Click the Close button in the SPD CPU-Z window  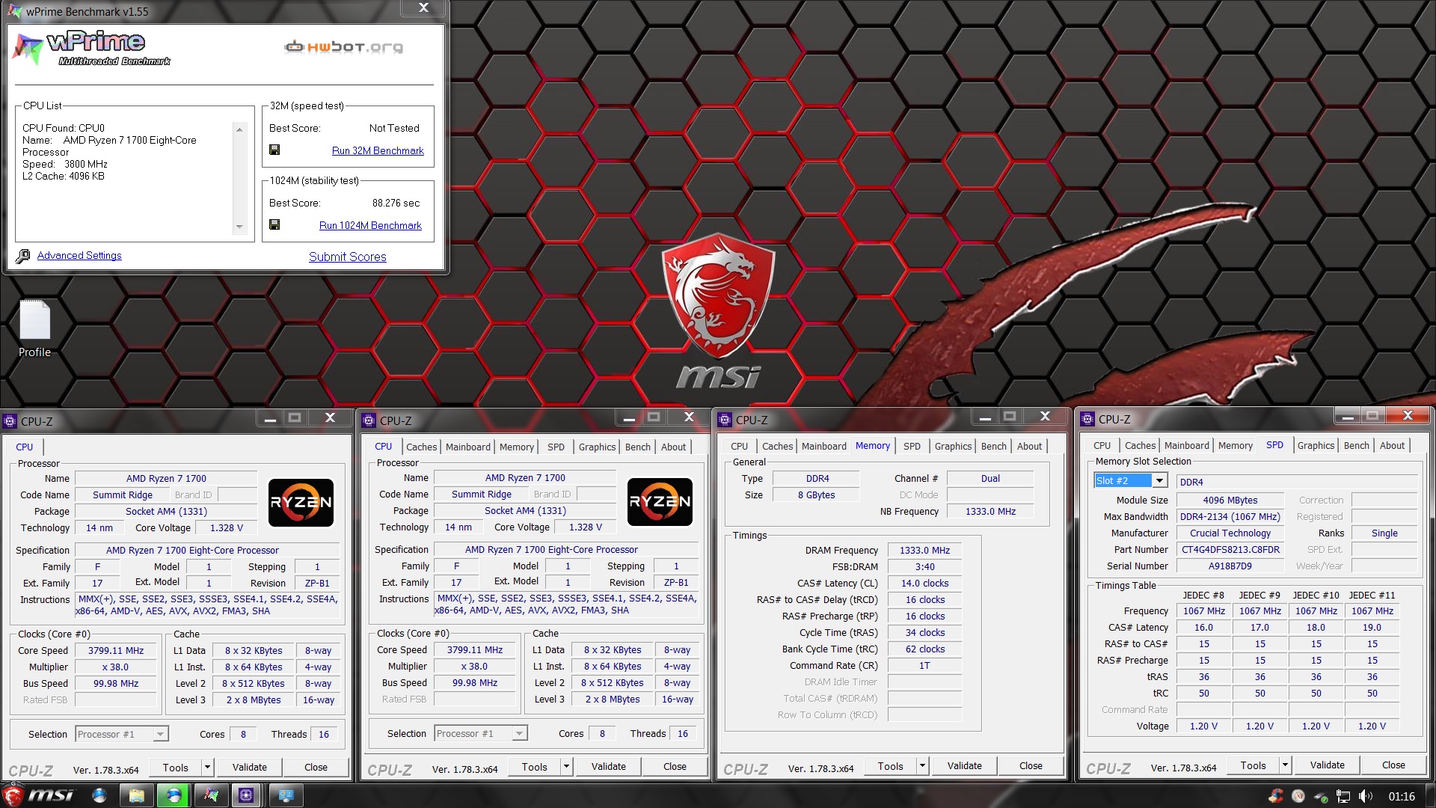tap(1393, 765)
